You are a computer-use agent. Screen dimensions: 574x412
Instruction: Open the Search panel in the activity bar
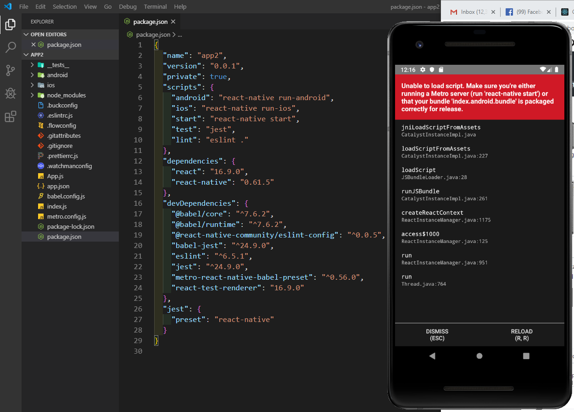(x=10, y=47)
